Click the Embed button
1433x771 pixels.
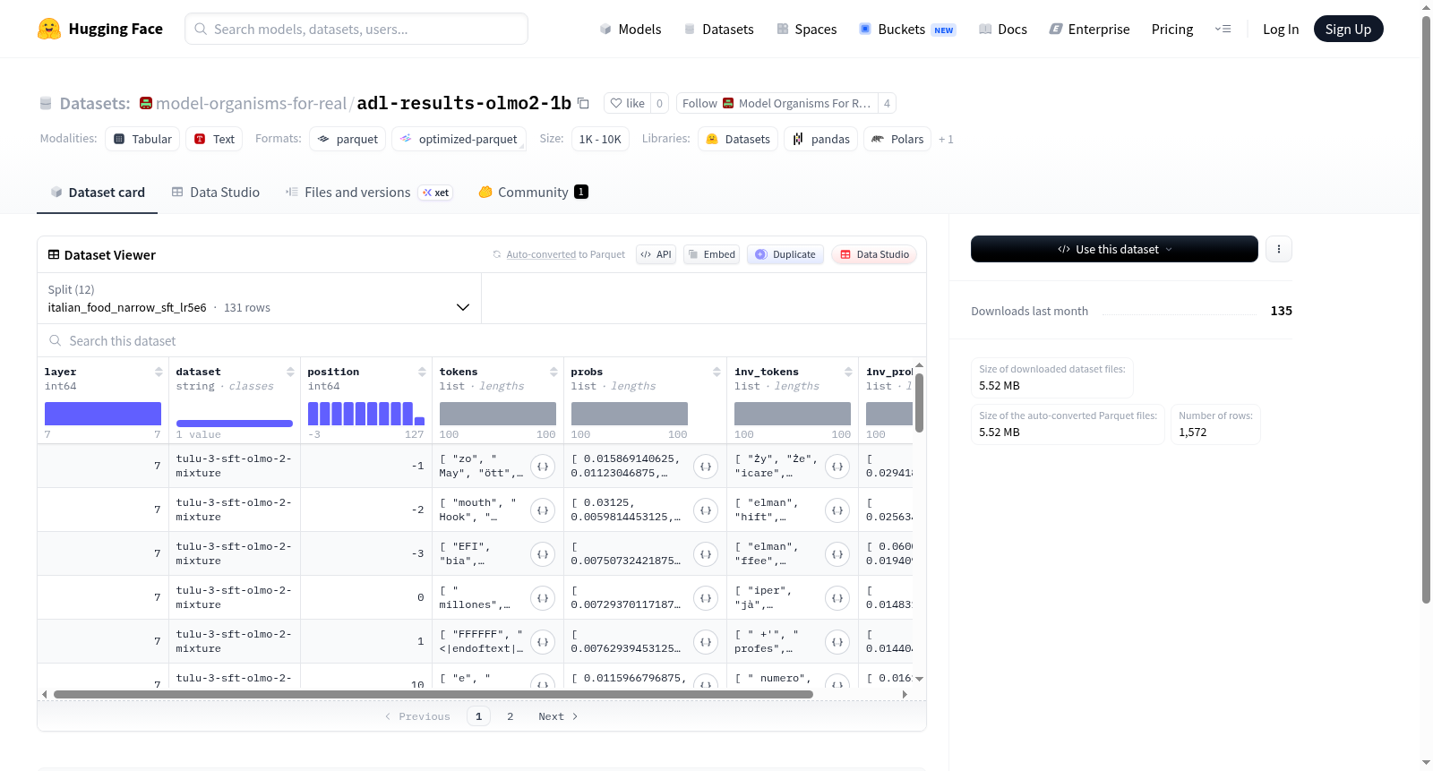click(x=712, y=254)
